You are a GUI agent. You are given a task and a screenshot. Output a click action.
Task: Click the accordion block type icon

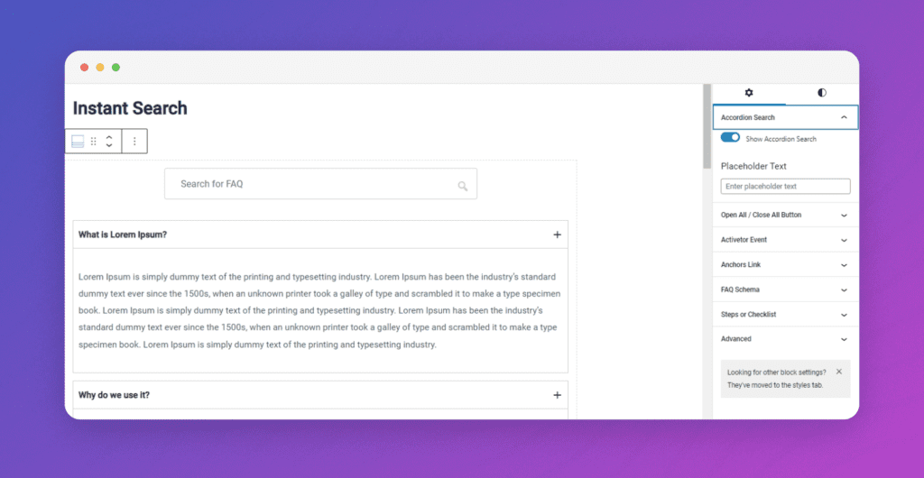pos(78,142)
